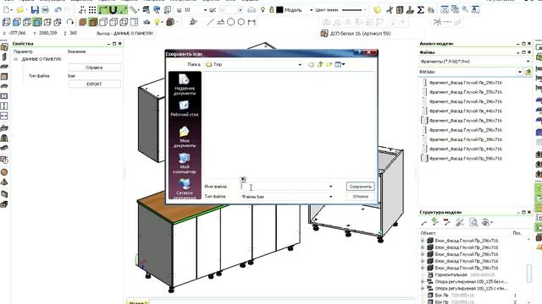Open the view menu icon in the save dialog
542x304 pixels.
[x=340, y=64]
